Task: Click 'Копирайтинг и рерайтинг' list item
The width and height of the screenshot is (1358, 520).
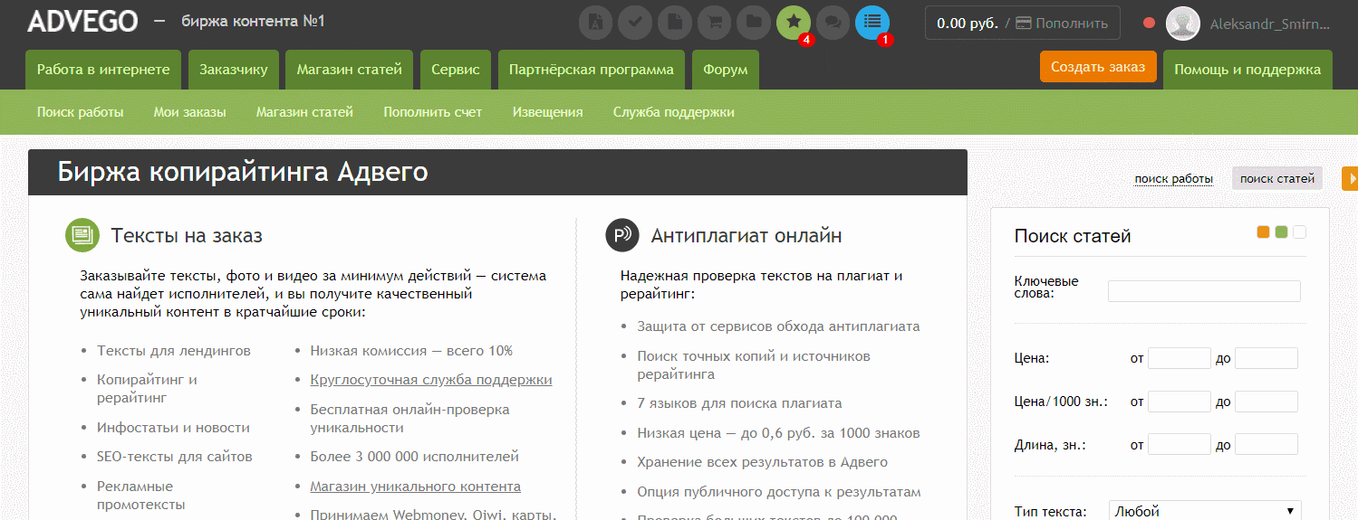Action: 147,389
